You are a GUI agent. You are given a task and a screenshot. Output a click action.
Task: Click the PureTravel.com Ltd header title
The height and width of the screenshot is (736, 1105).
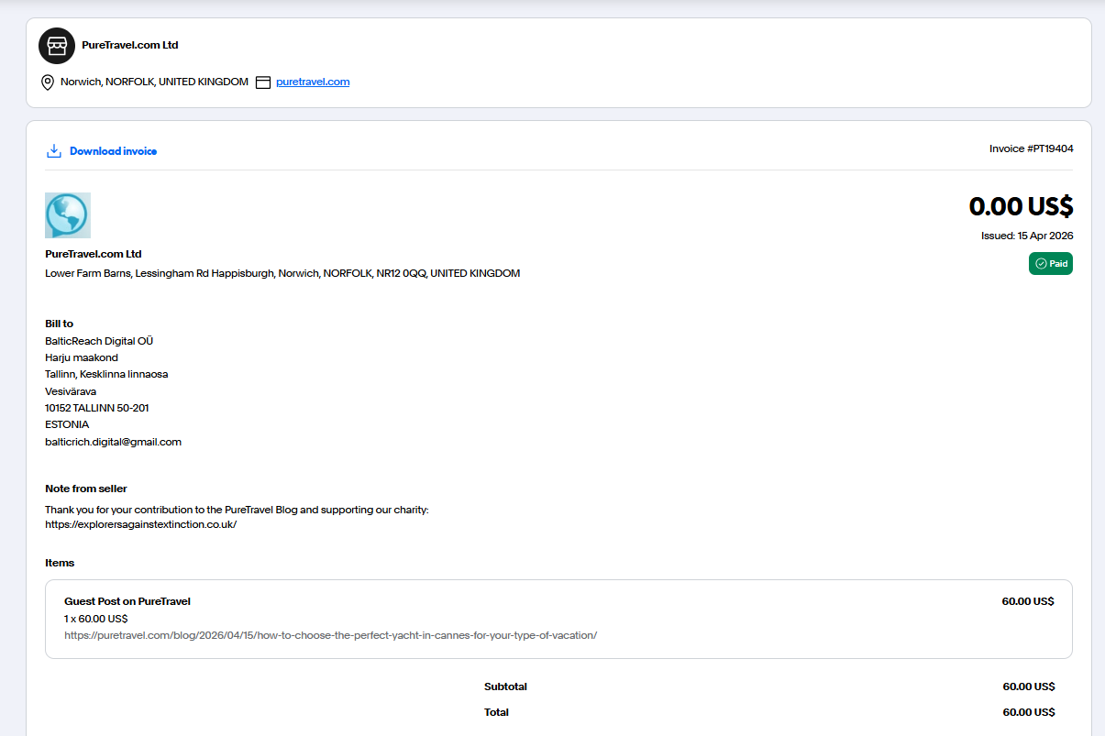click(130, 45)
